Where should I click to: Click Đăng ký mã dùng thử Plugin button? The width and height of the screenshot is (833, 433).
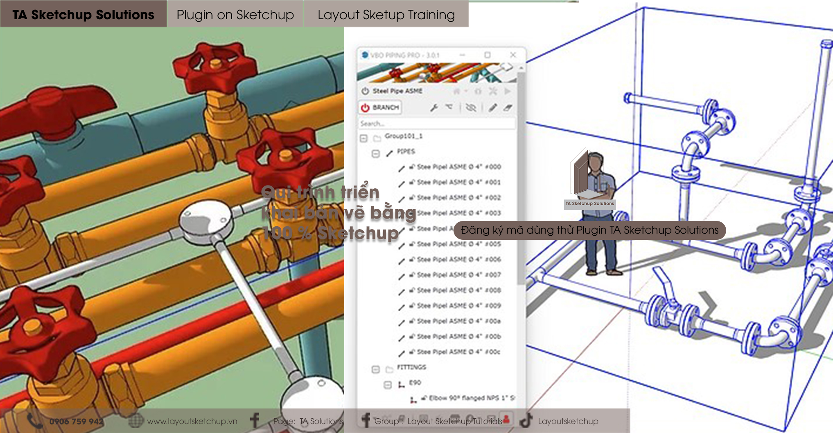coord(589,230)
